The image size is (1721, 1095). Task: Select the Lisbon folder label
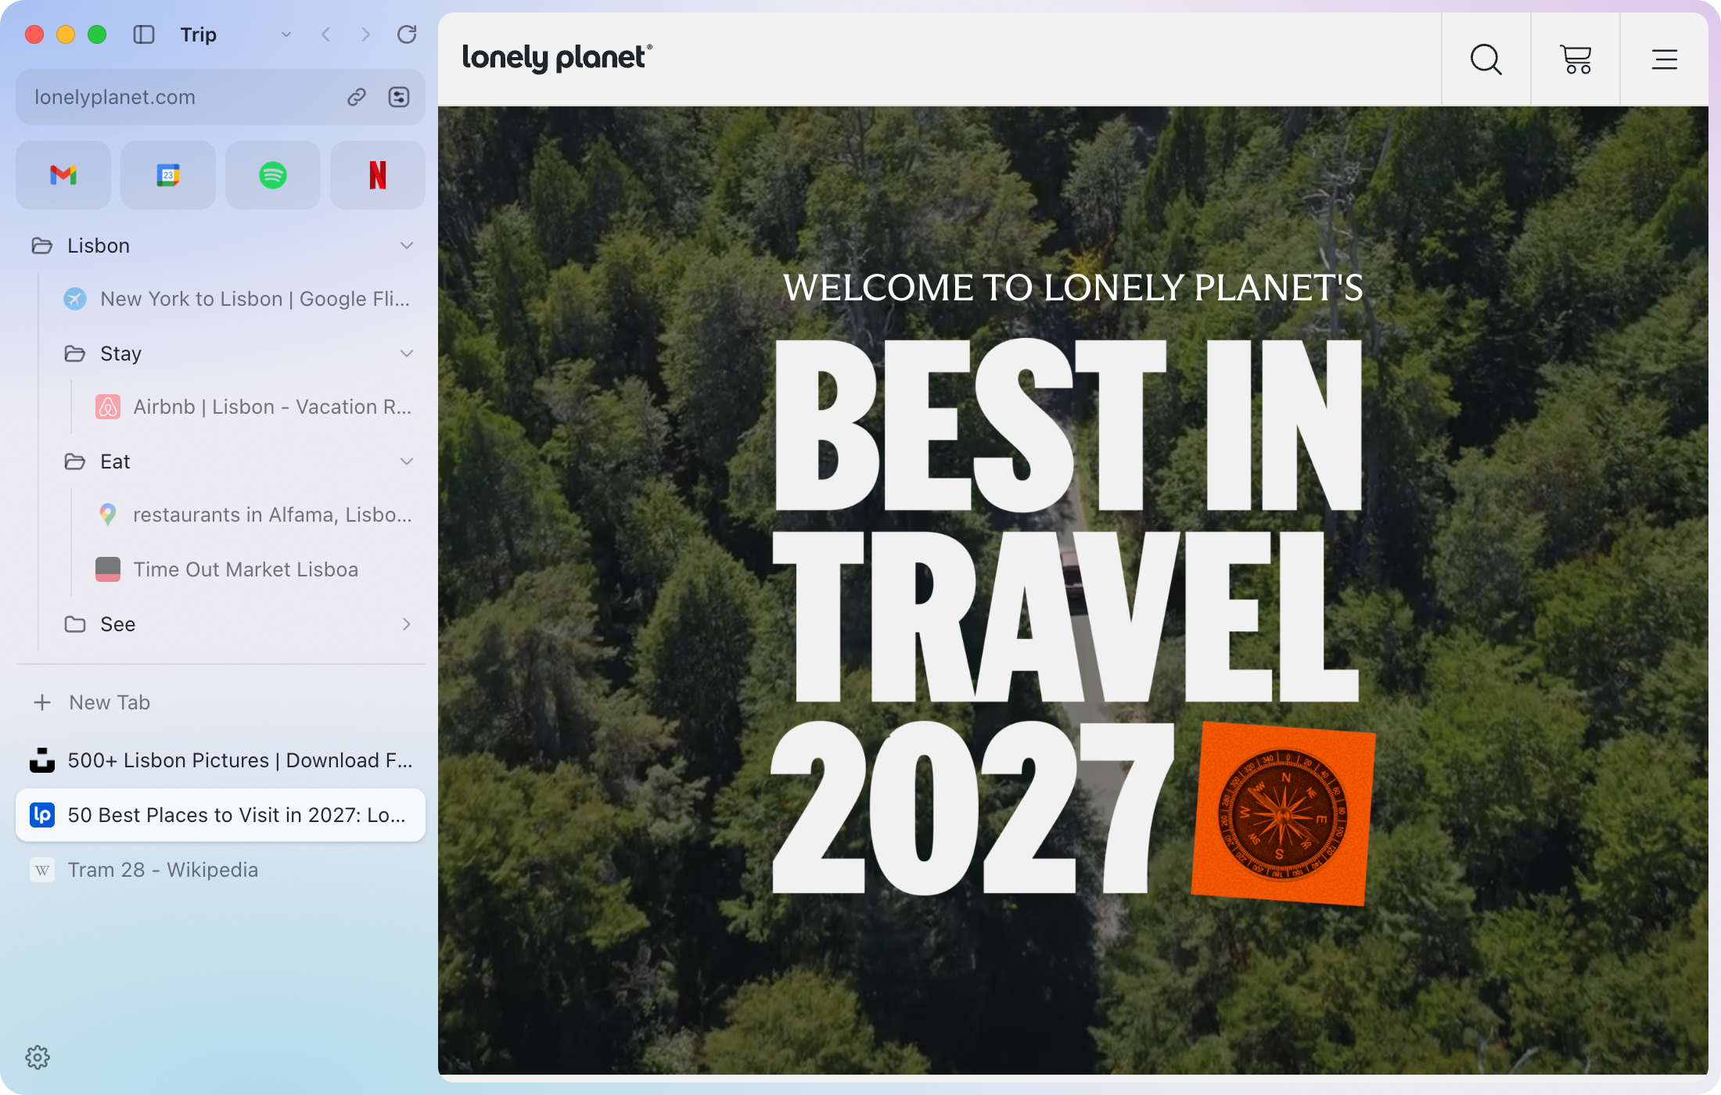tap(99, 246)
